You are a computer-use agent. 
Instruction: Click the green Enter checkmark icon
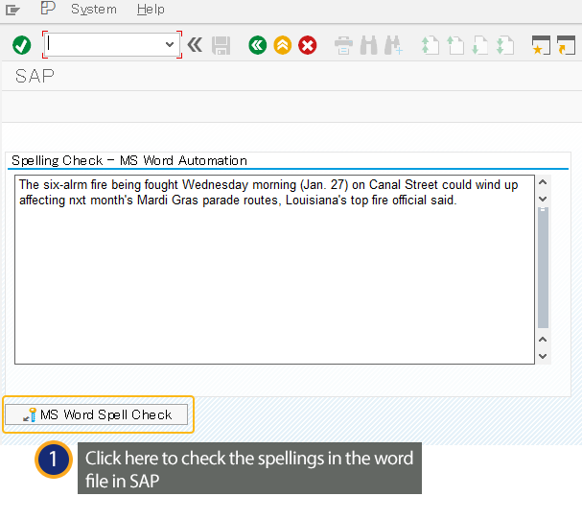pos(21,45)
